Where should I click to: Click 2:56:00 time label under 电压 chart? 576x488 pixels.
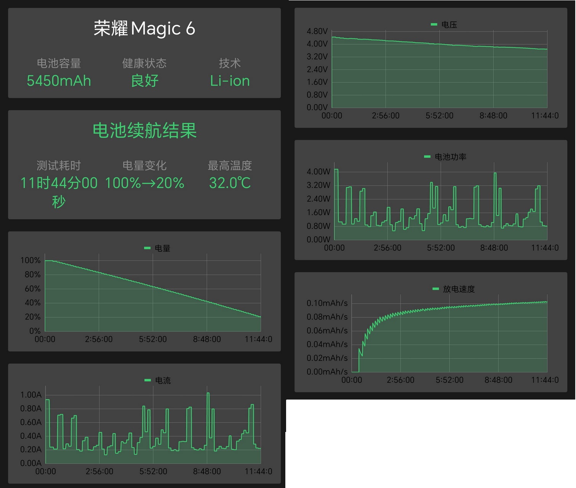tap(386, 116)
